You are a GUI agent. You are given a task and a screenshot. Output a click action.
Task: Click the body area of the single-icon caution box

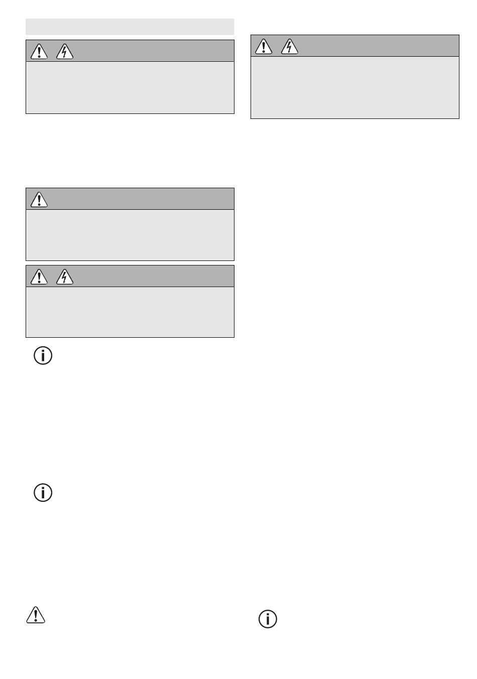(x=130, y=235)
